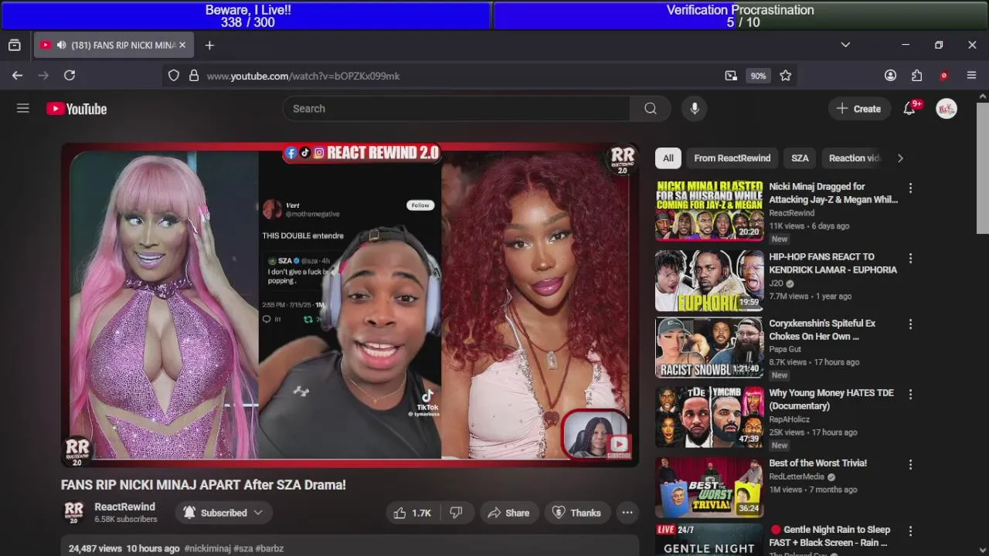Image resolution: width=989 pixels, height=556 pixels.
Task: Open options for Coryxkenshin's Spiteful Ex video
Action: 910,324
